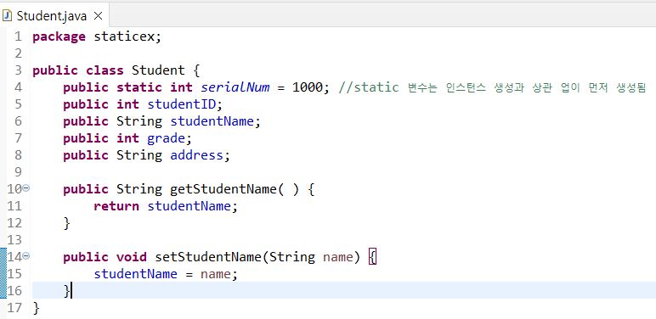Click line number 4 in the gutter
The height and width of the screenshot is (319, 656).
(18, 87)
